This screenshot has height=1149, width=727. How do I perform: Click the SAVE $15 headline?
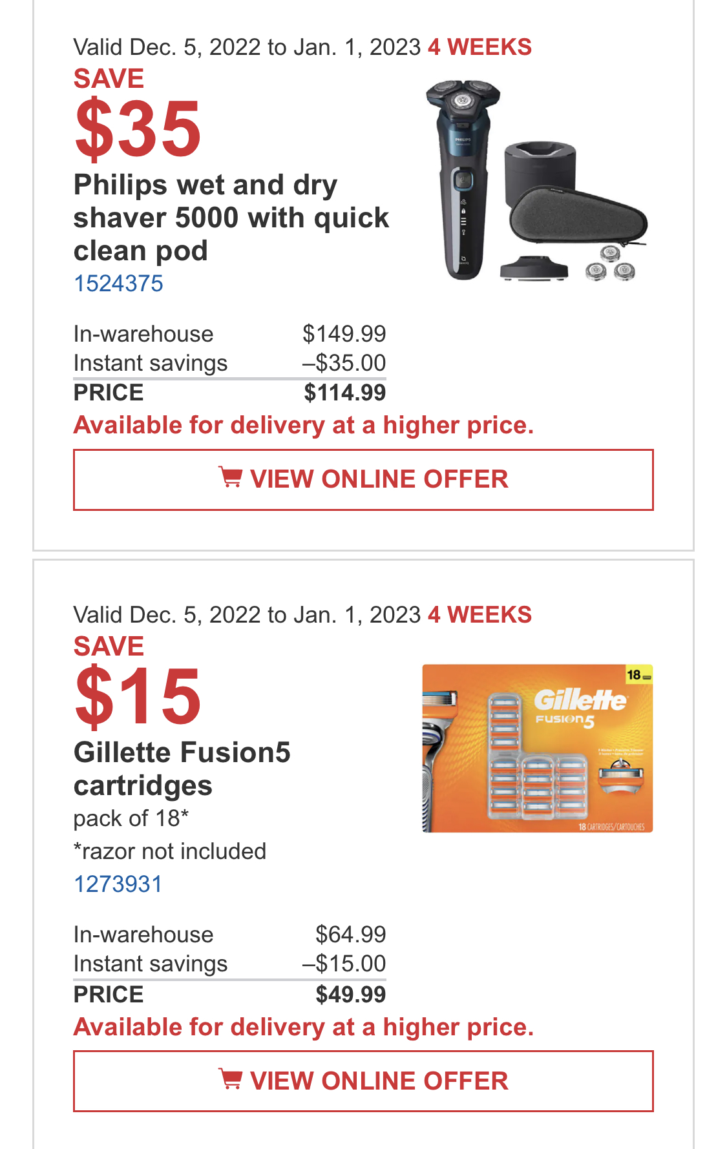tap(138, 681)
